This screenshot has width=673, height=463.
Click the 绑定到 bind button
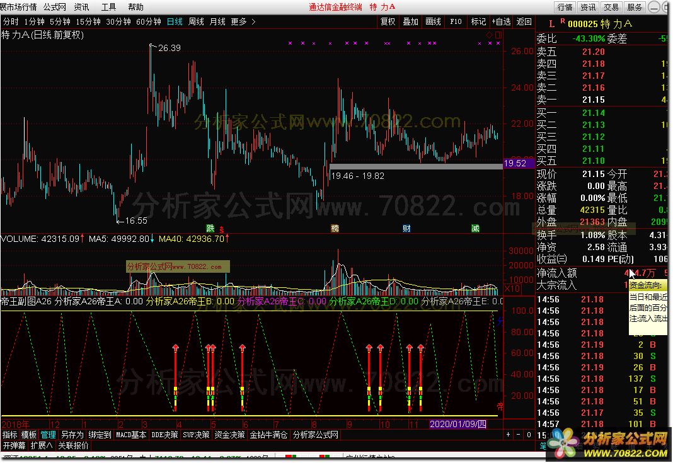100,435
